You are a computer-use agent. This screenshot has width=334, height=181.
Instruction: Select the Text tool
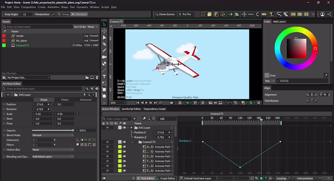click(104, 77)
